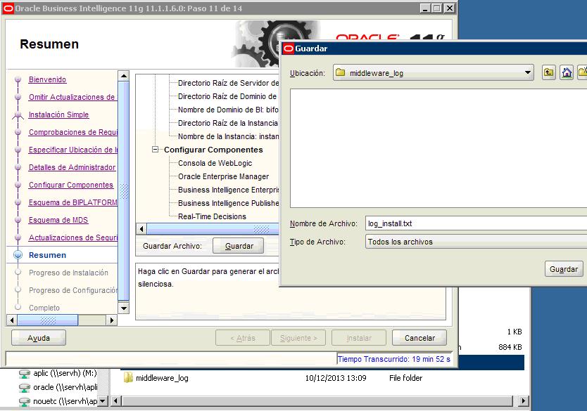The height and width of the screenshot is (411, 587).
Task: Click step list horizontal scroll right arrow
Action: [x=111, y=320]
